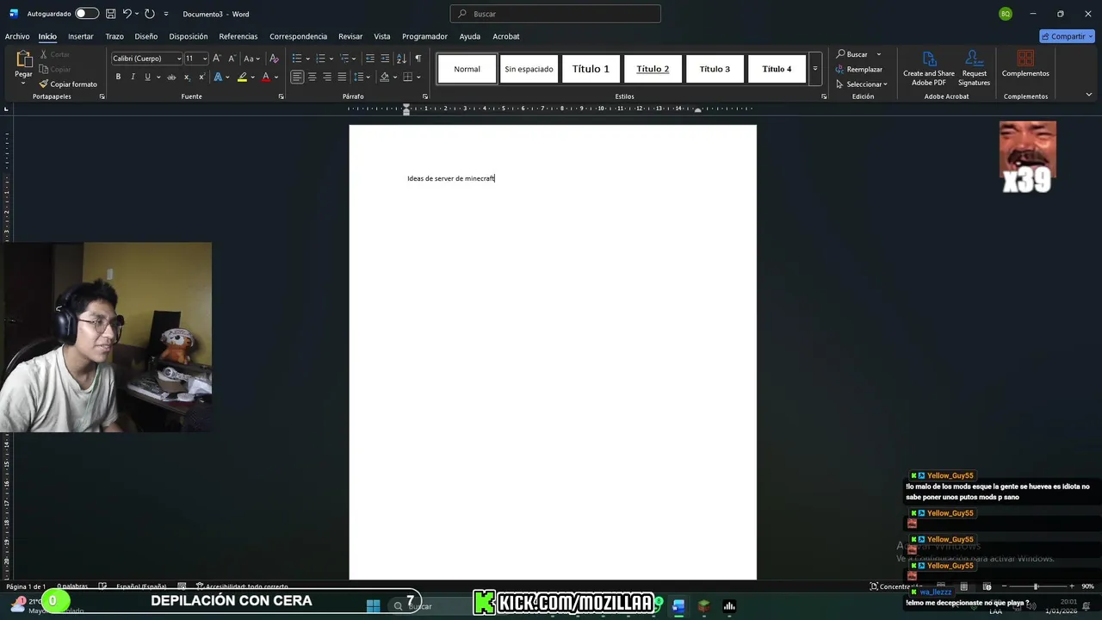
Task: Click Create and Share Adobe PDF
Action: tap(928, 68)
